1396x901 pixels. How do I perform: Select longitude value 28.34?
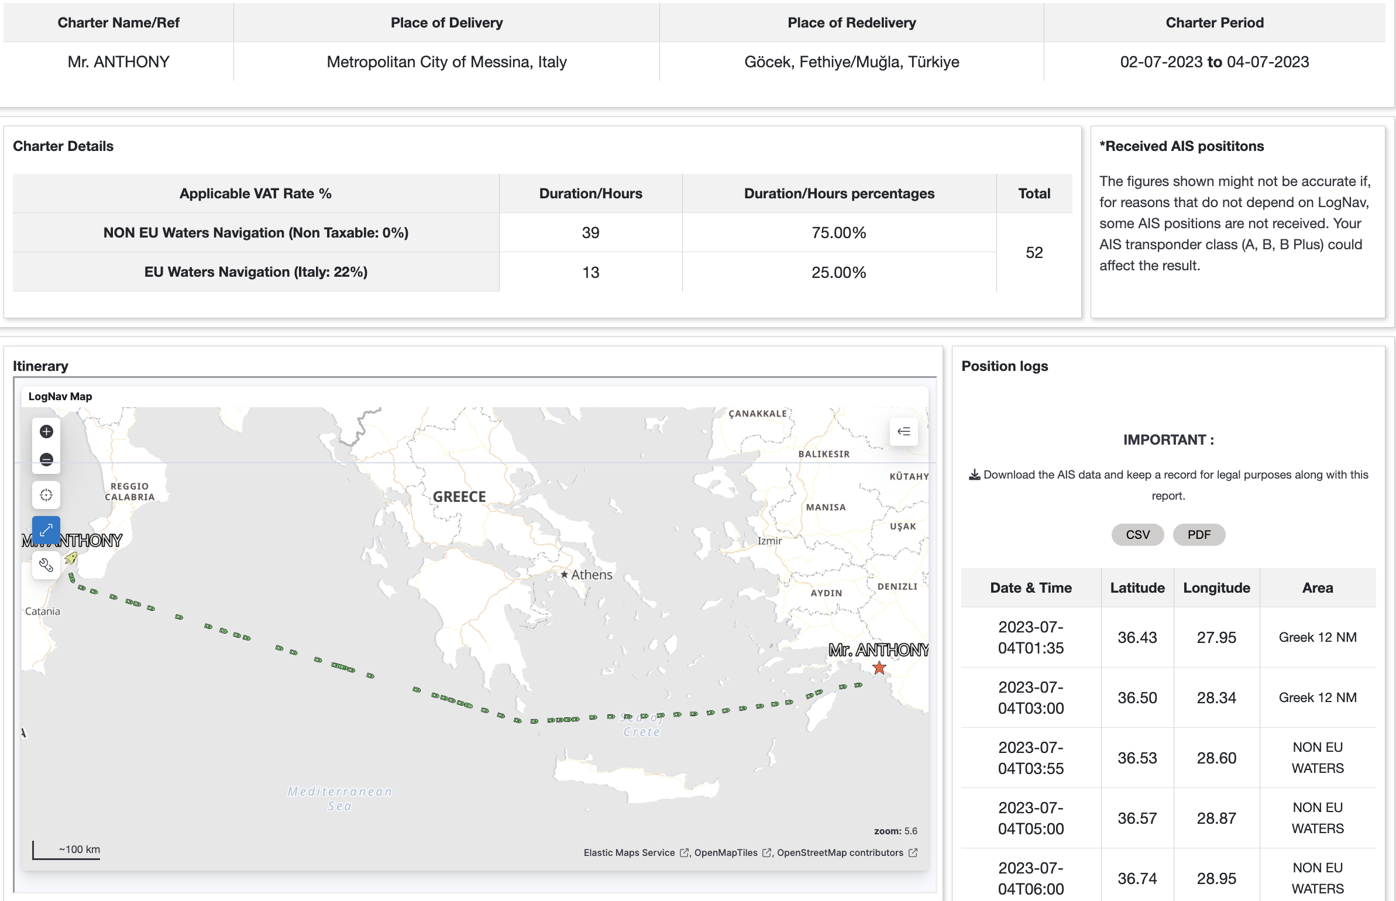(1216, 698)
